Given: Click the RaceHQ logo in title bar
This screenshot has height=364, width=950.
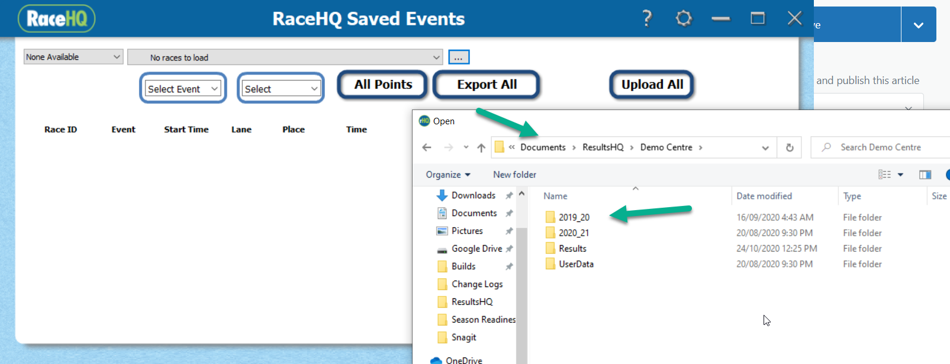Looking at the screenshot, I should coord(57,18).
